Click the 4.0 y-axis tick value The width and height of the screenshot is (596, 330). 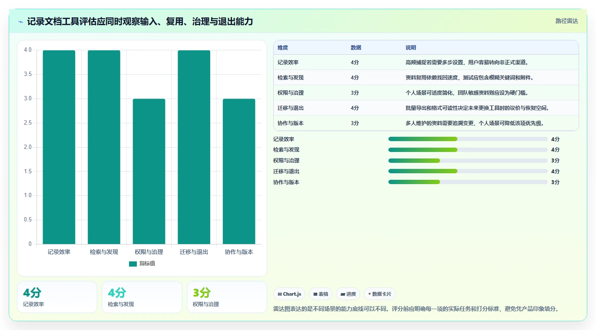coord(28,50)
